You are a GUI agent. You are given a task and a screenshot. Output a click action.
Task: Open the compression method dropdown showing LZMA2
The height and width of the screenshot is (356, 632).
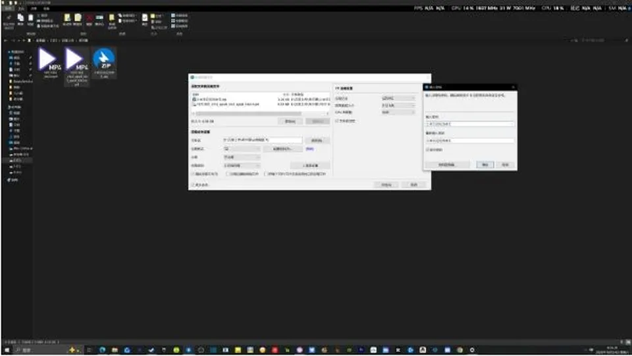tap(398, 98)
